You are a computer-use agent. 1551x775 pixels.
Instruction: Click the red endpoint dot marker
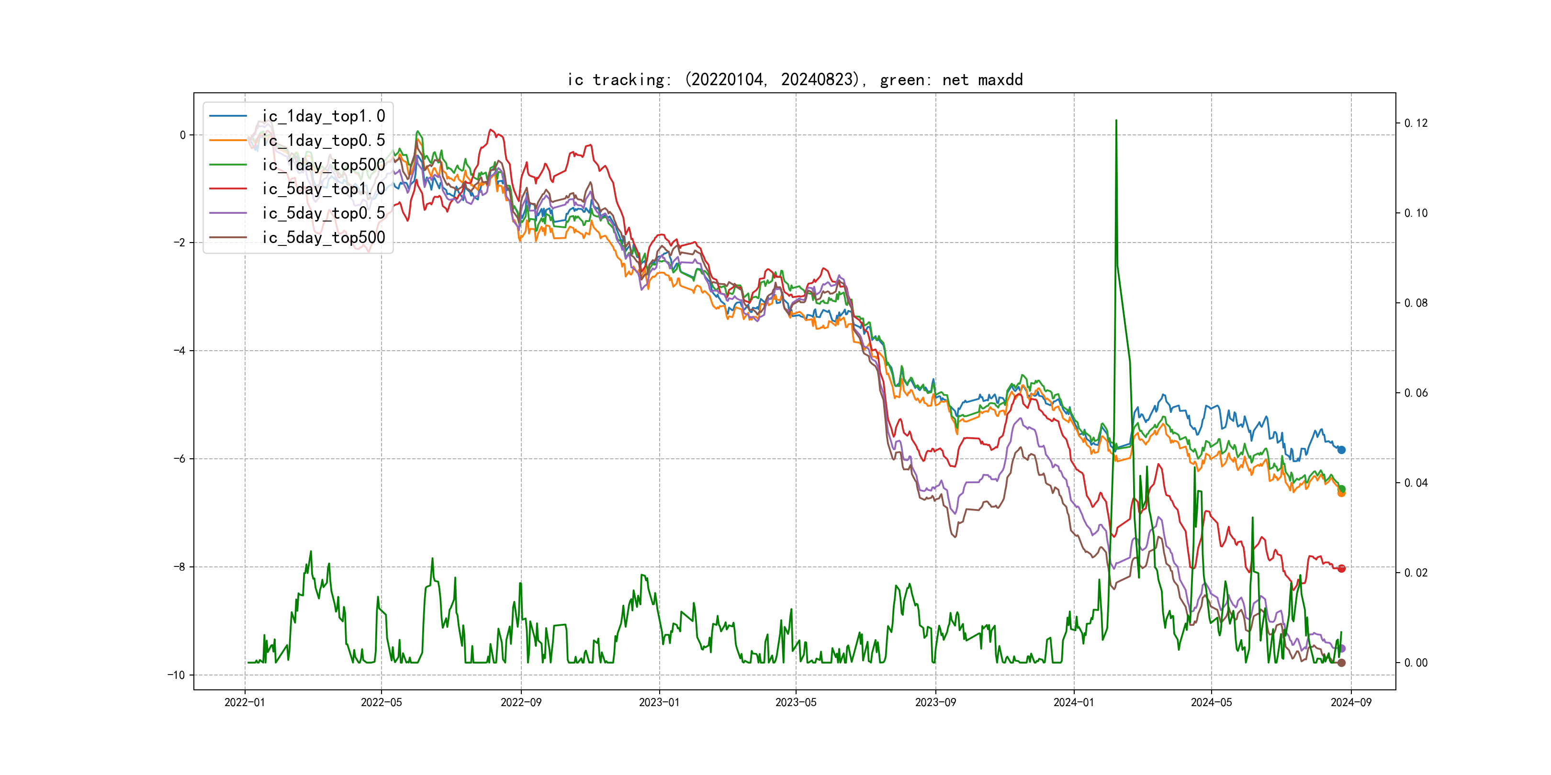pos(1341,569)
